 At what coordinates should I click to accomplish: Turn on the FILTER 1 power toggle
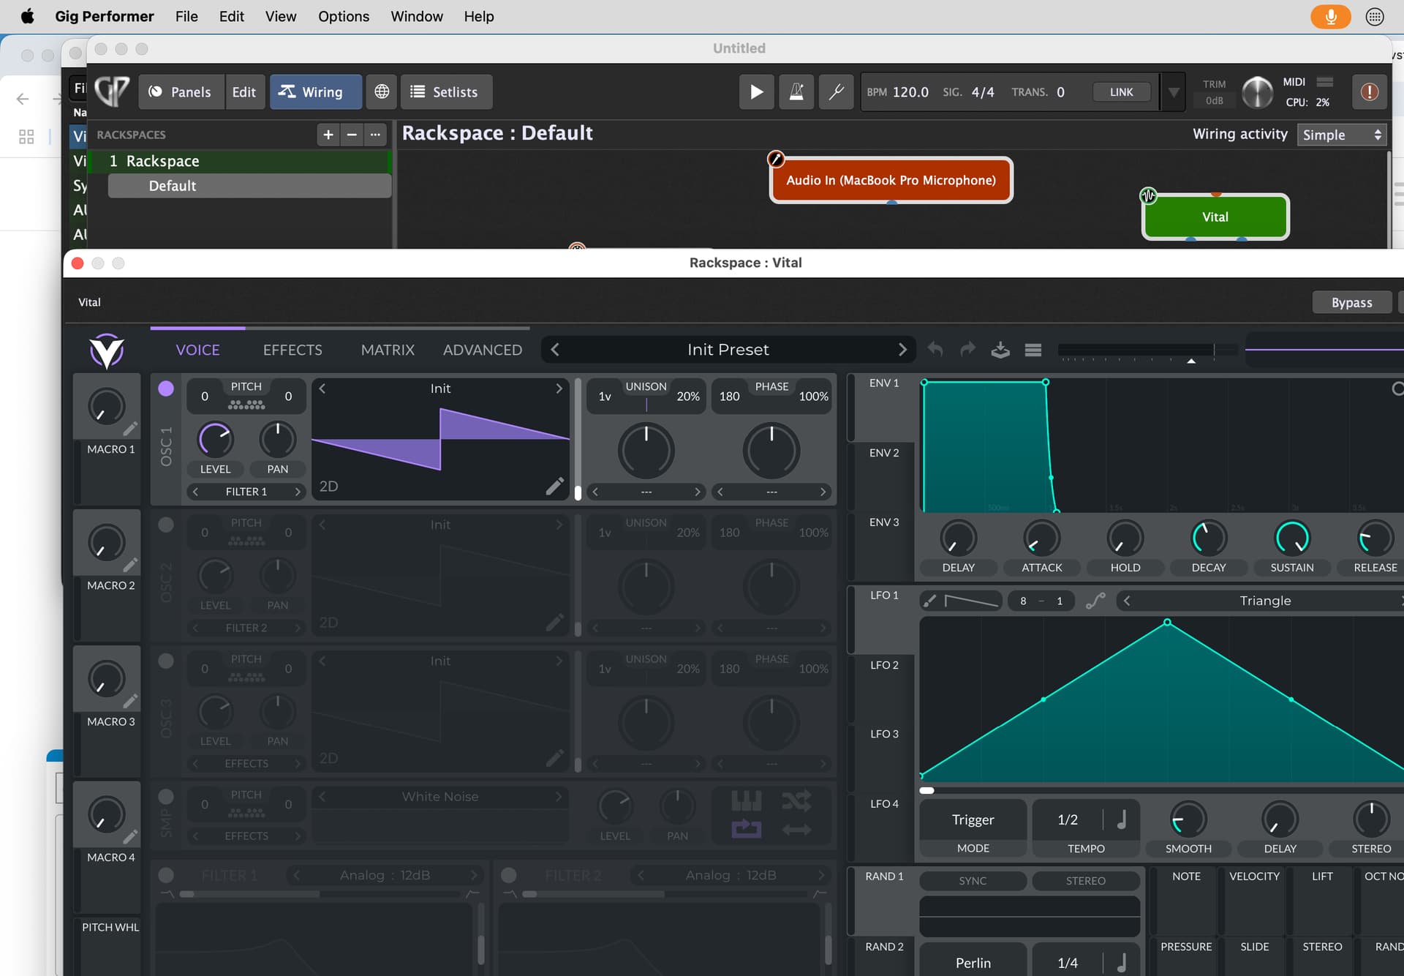166,875
